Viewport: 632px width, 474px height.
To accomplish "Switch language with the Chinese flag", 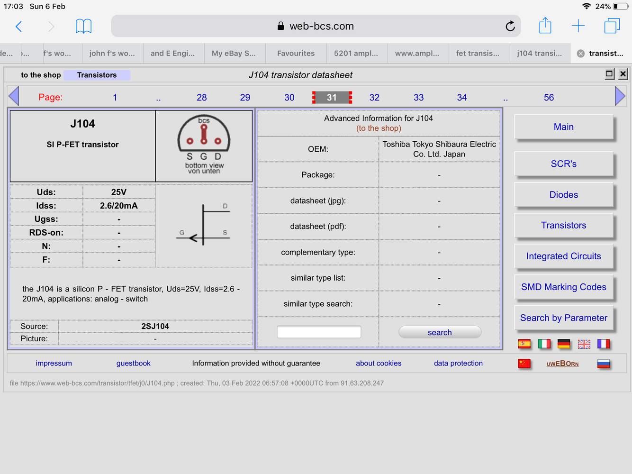I will tap(524, 364).
